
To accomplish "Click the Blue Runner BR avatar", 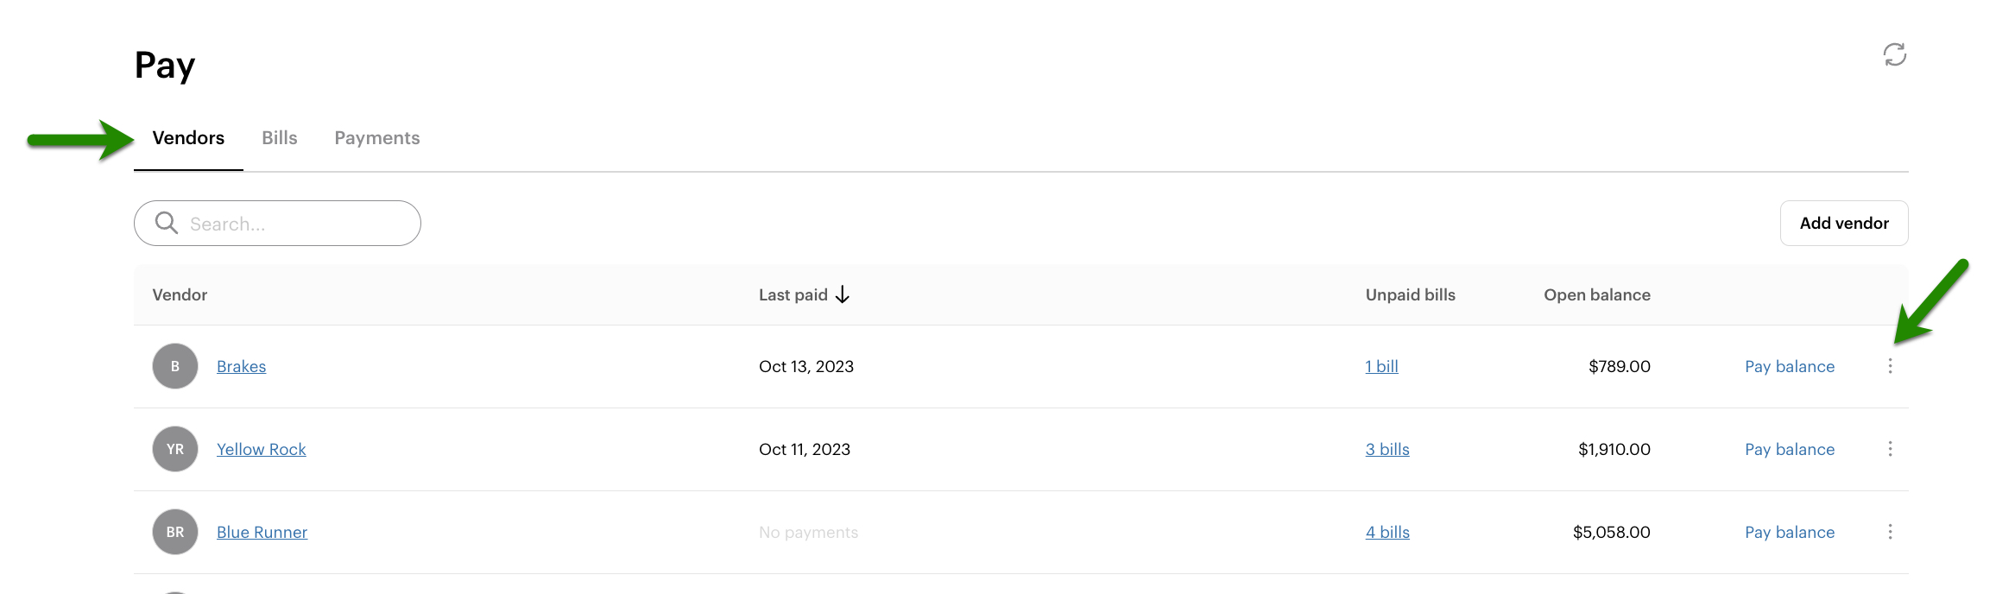I will (175, 532).
